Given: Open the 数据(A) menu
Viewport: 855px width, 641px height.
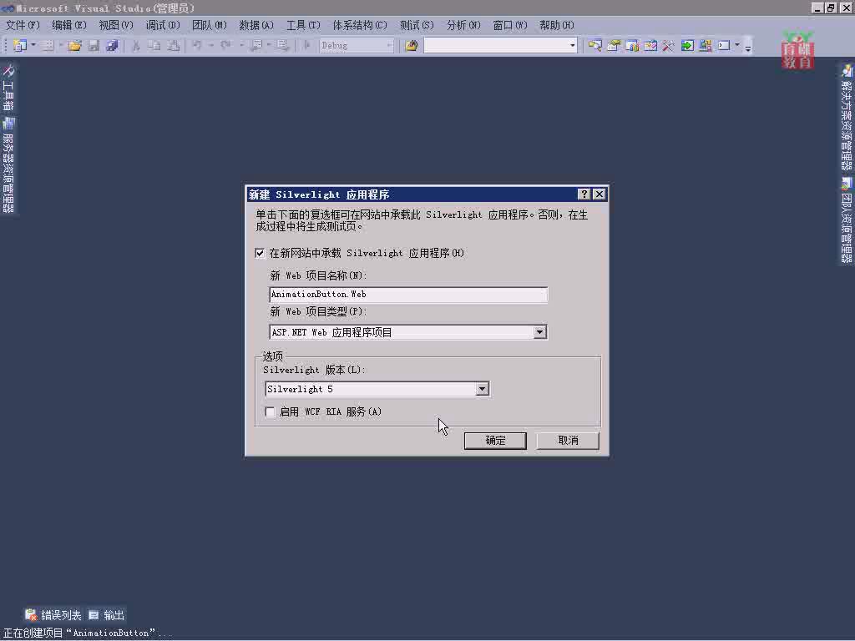Looking at the screenshot, I should [x=256, y=26].
